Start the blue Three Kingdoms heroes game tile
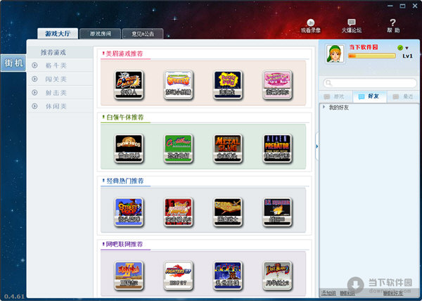 click(228, 276)
